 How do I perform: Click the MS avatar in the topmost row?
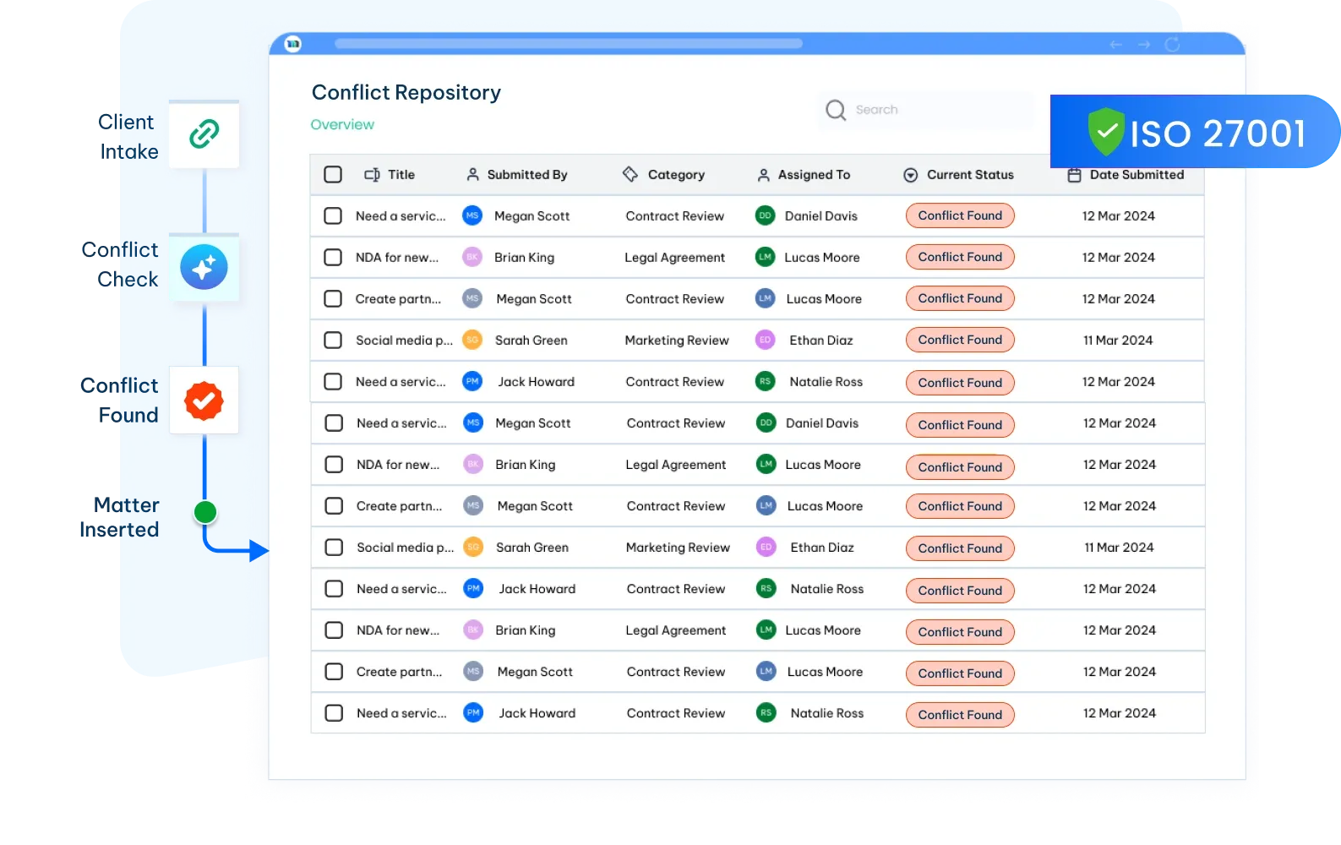tap(472, 215)
